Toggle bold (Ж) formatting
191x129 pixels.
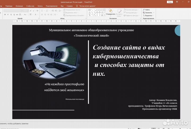(5, 15)
